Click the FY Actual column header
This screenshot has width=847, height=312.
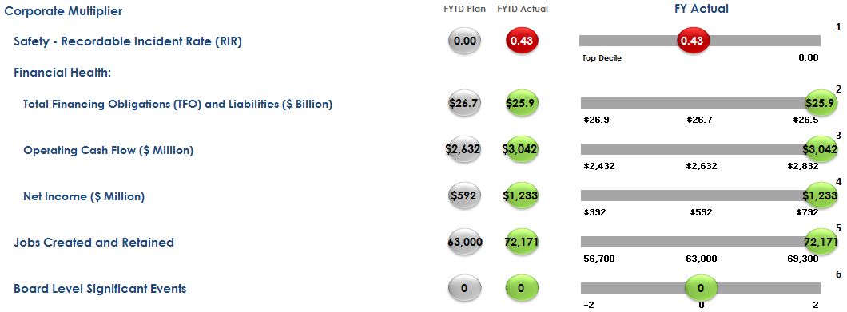701,9
